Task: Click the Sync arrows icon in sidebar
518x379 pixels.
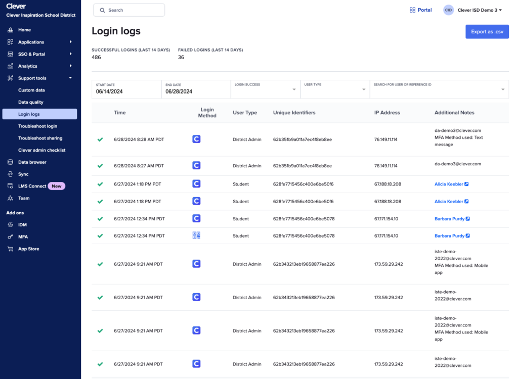Action: (10, 174)
